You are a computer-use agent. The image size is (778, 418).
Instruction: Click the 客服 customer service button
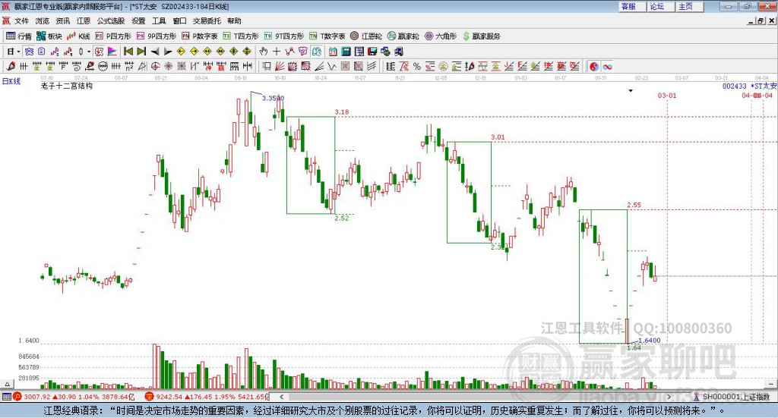(632, 6)
